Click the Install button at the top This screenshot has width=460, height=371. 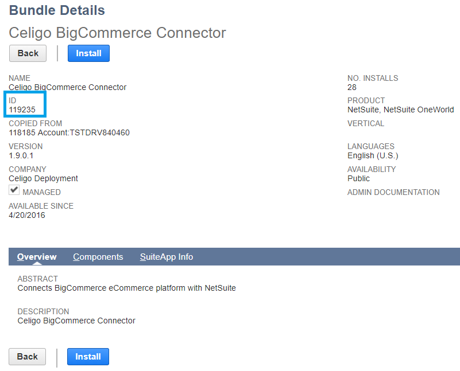tap(88, 53)
